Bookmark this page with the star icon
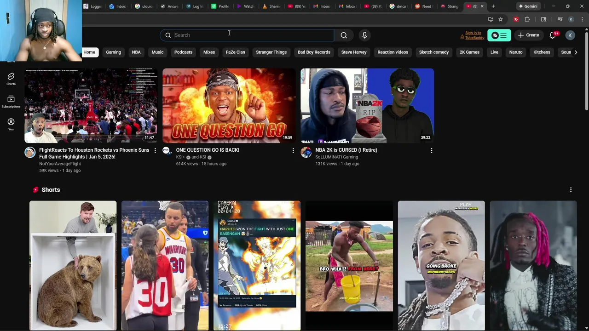Viewport: 589px width, 331px height. click(x=501, y=19)
